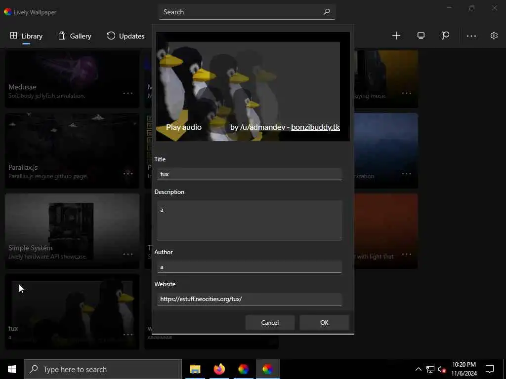Screen dimensions: 506x379
Task: Open the Library tab
Action: 26,36
